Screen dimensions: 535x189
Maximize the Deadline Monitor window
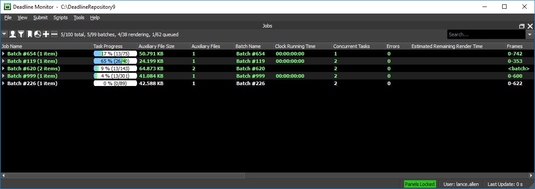(x=504, y=7)
